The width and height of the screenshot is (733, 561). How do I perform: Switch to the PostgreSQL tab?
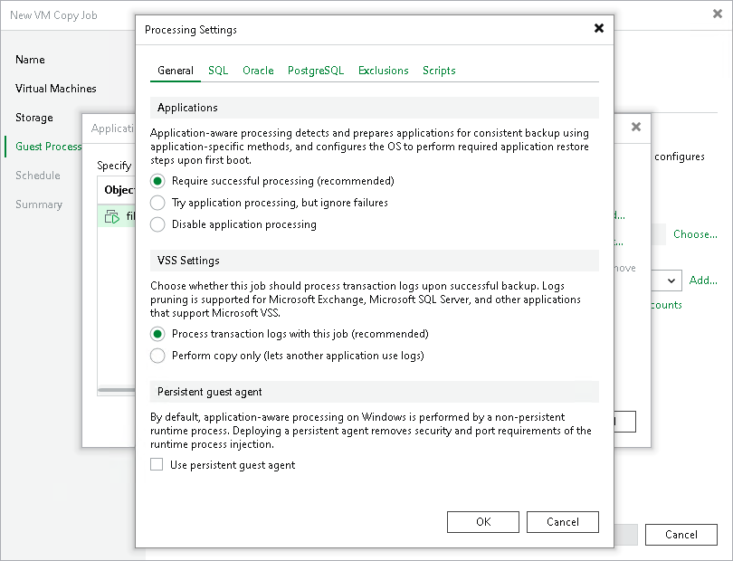(x=316, y=71)
